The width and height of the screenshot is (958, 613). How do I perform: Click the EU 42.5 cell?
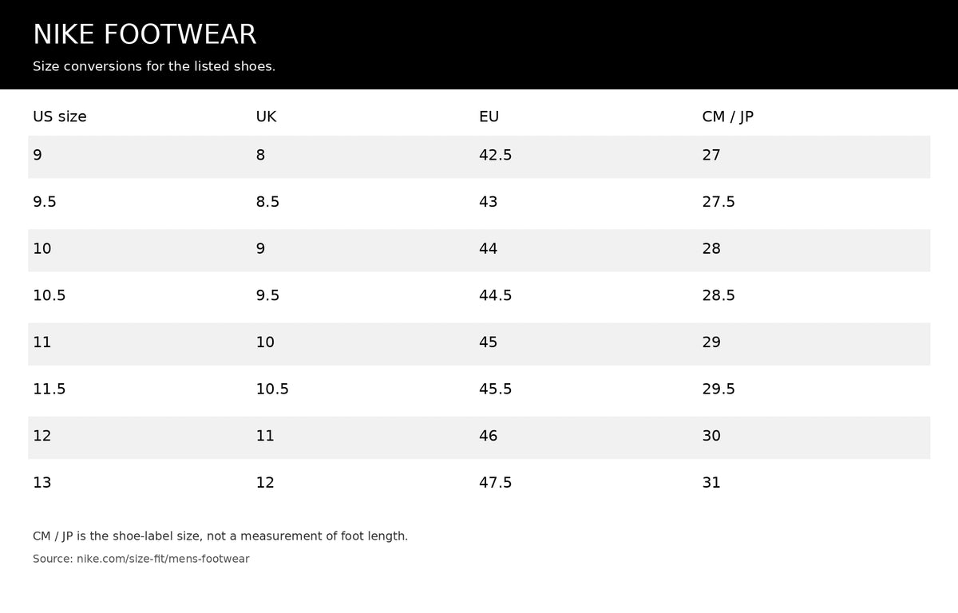click(x=586, y=156)
